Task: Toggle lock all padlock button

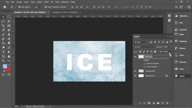Action: (155, 52)
